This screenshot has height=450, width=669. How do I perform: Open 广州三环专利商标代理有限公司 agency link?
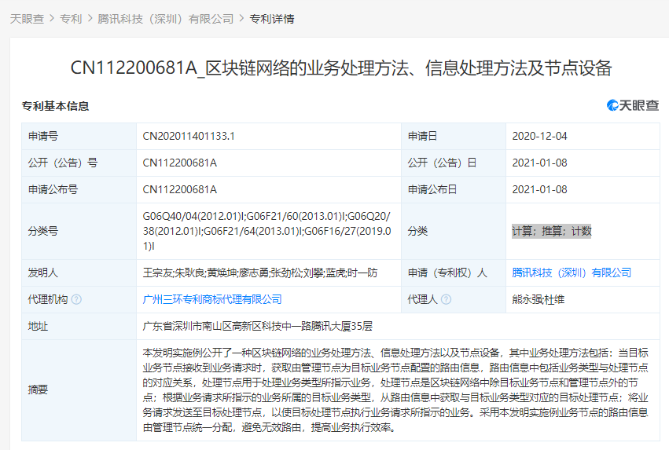click(x=212, y=299)
